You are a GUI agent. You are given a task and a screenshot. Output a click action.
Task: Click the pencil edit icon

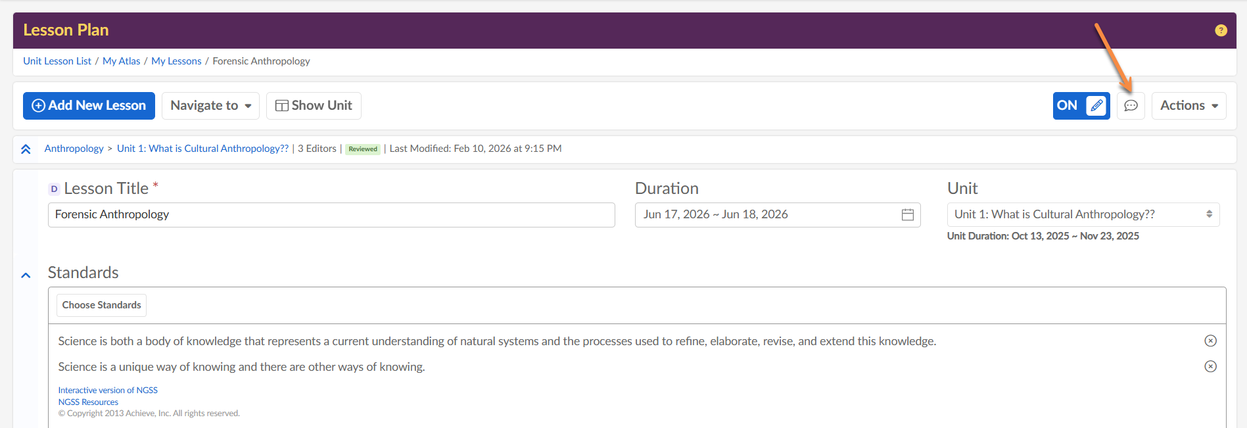coord(1096,106)
